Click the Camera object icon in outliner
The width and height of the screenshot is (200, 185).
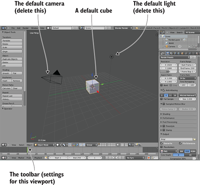167,46
